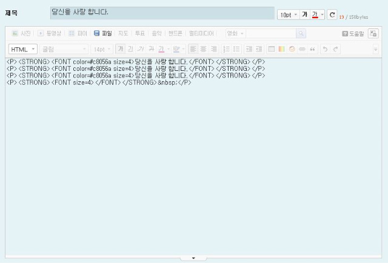Expand the highlight color arrow
The image size is (388, 263).
(183, 49)
